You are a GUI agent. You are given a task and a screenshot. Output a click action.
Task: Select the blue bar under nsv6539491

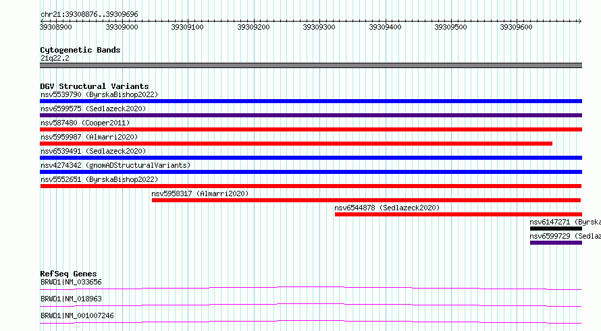pyautogui.click(x=311, y=158)
